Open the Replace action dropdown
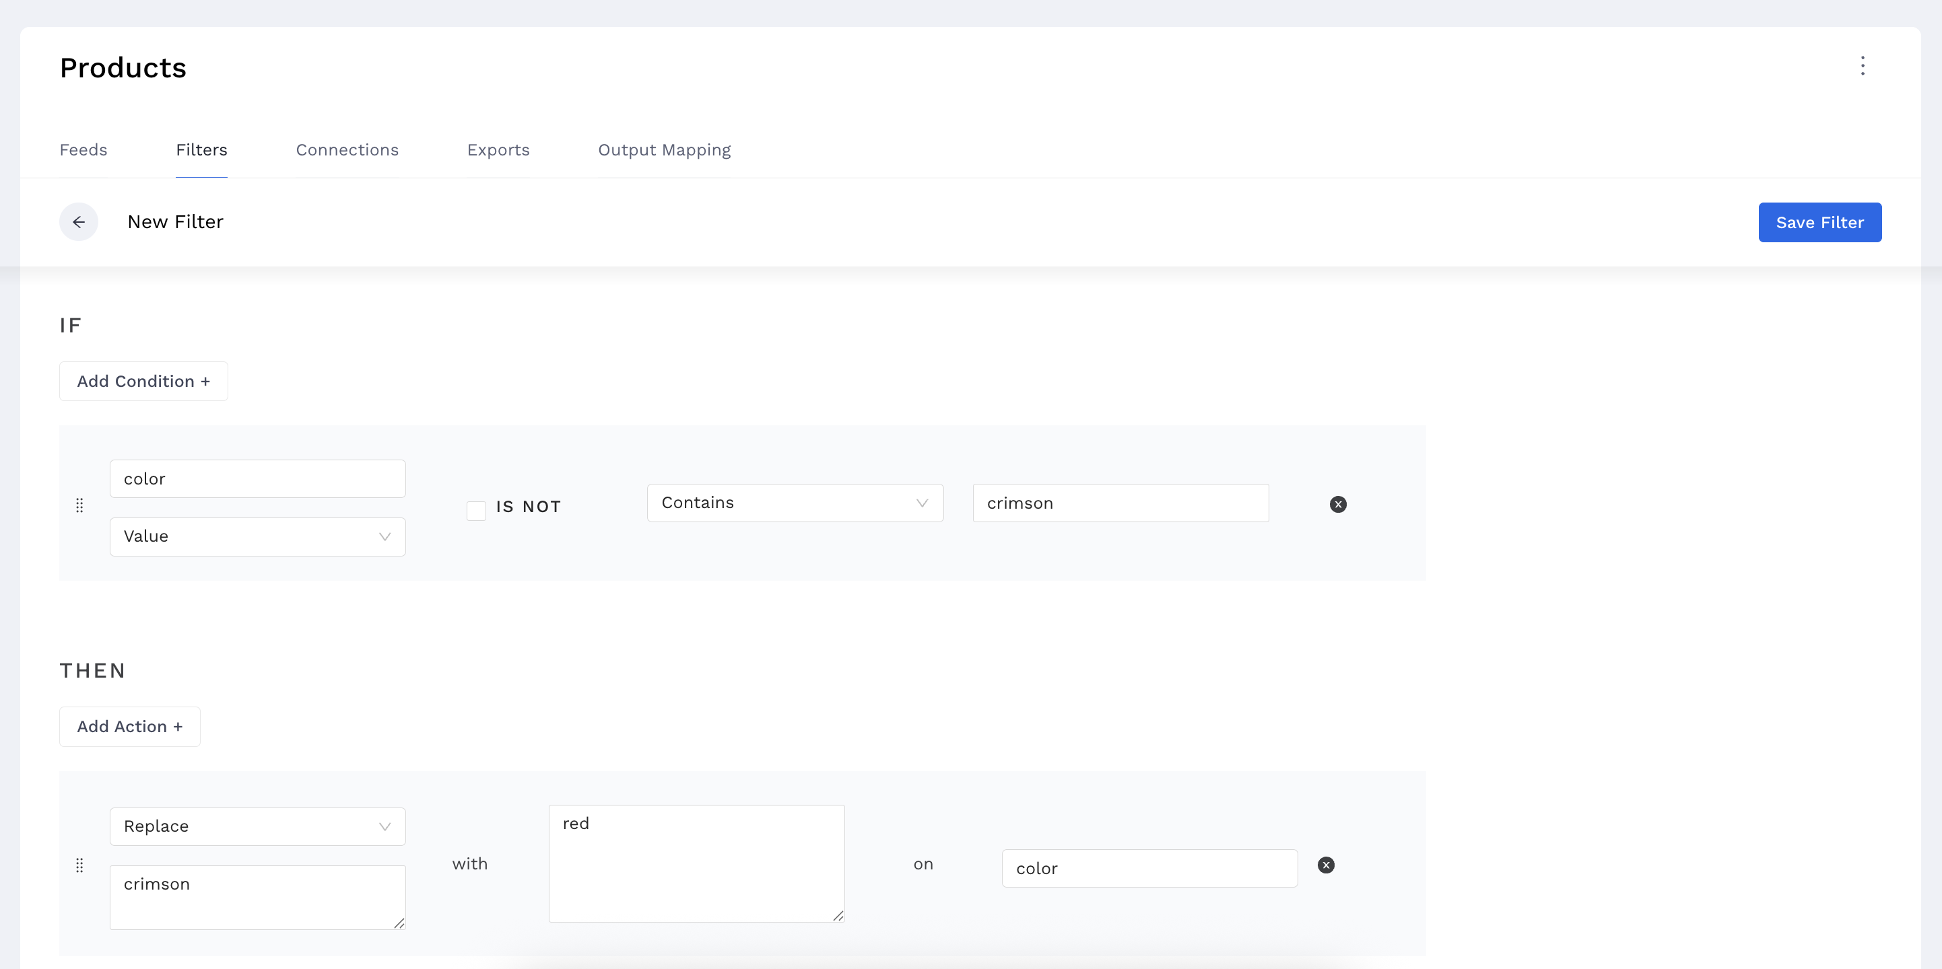The width and height of the screenshot is (1942, 969). click(257, 826)
